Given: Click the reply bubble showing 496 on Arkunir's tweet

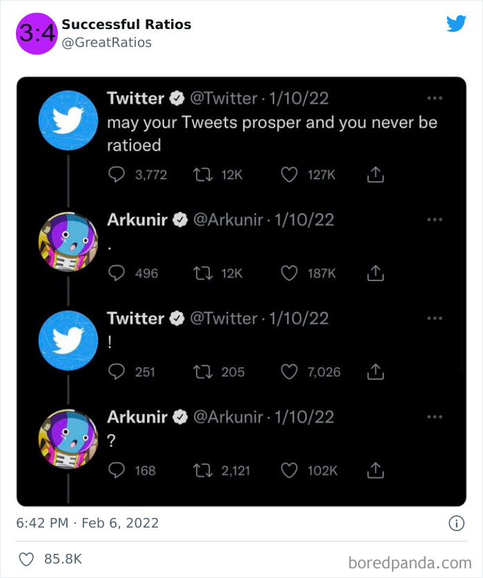Looking at the screenshot, I should click(x=116, y=273).
